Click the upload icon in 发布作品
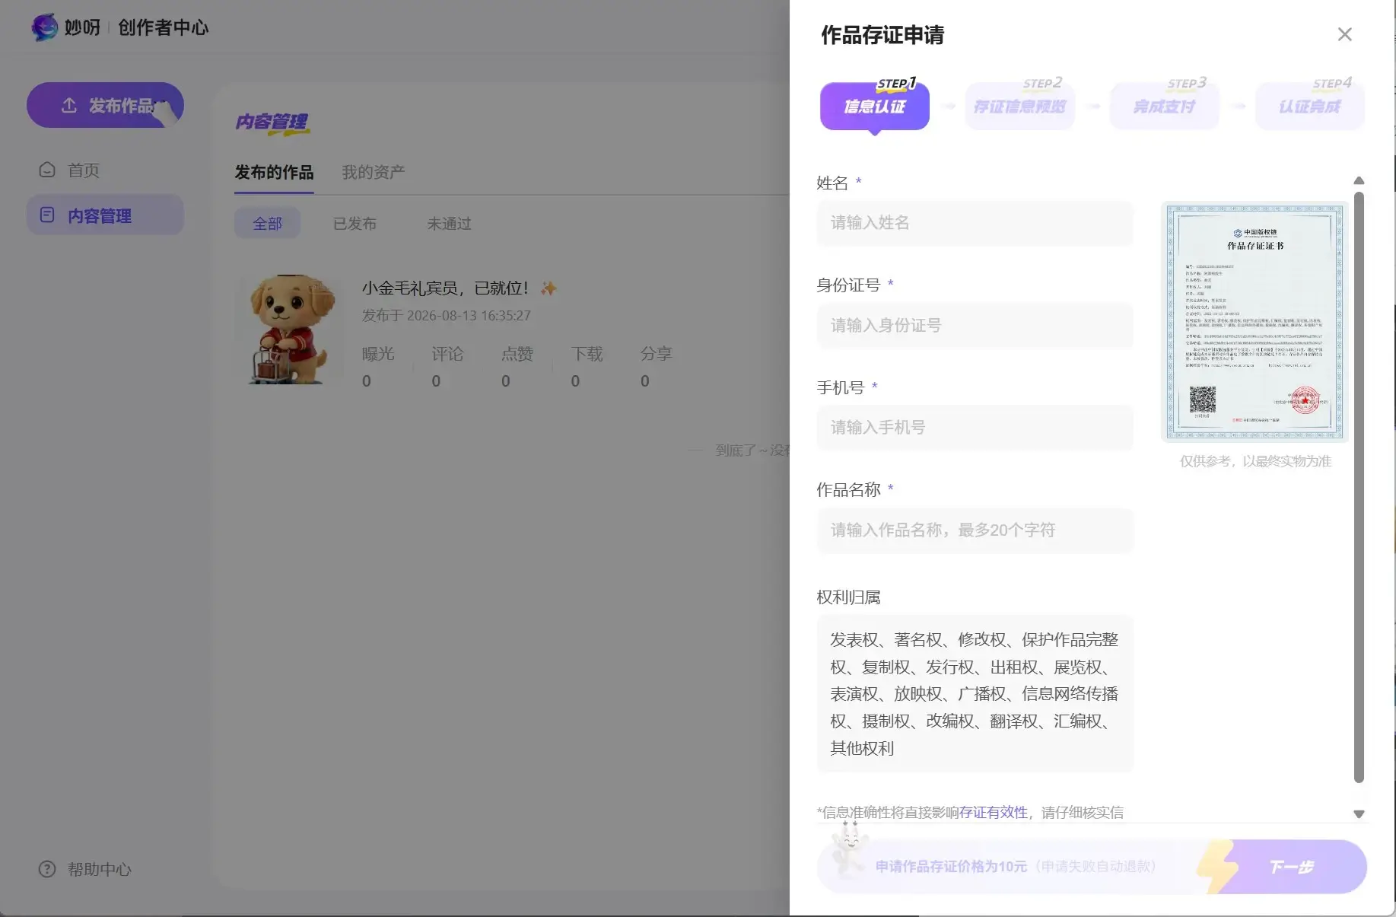The image size is (1396, 917). pyautogui.click(x=69, y=105)
